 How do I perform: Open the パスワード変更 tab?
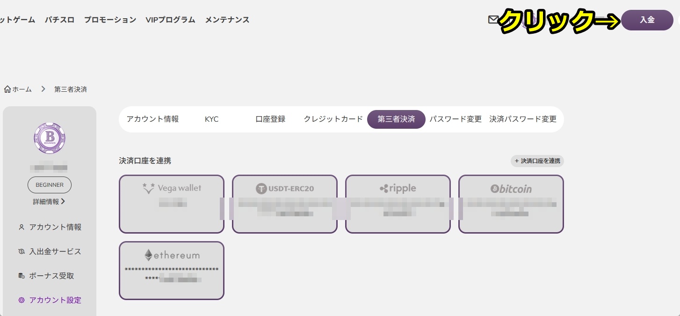click(456, 119)
